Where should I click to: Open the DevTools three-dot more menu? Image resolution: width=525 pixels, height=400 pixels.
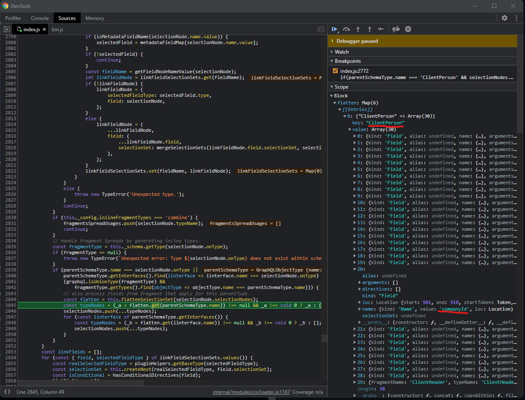point(516,18)
